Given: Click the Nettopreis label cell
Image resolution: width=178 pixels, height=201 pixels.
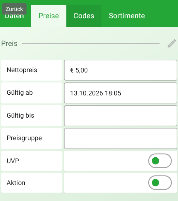Looking at the screenshot, I should point(32,70).
